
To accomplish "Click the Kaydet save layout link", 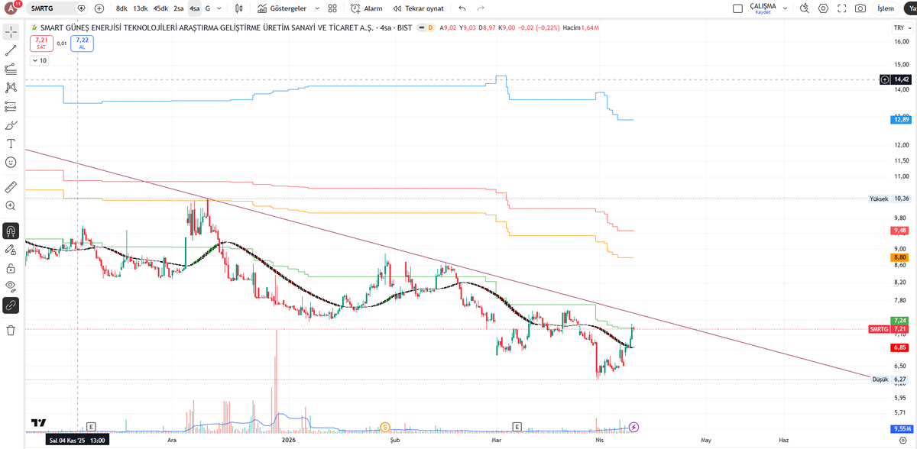I will point(763,12).
